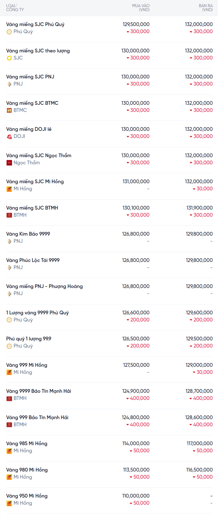Click the PNJ logo under Vàng miếng SJC PNJ

[9, 84]
